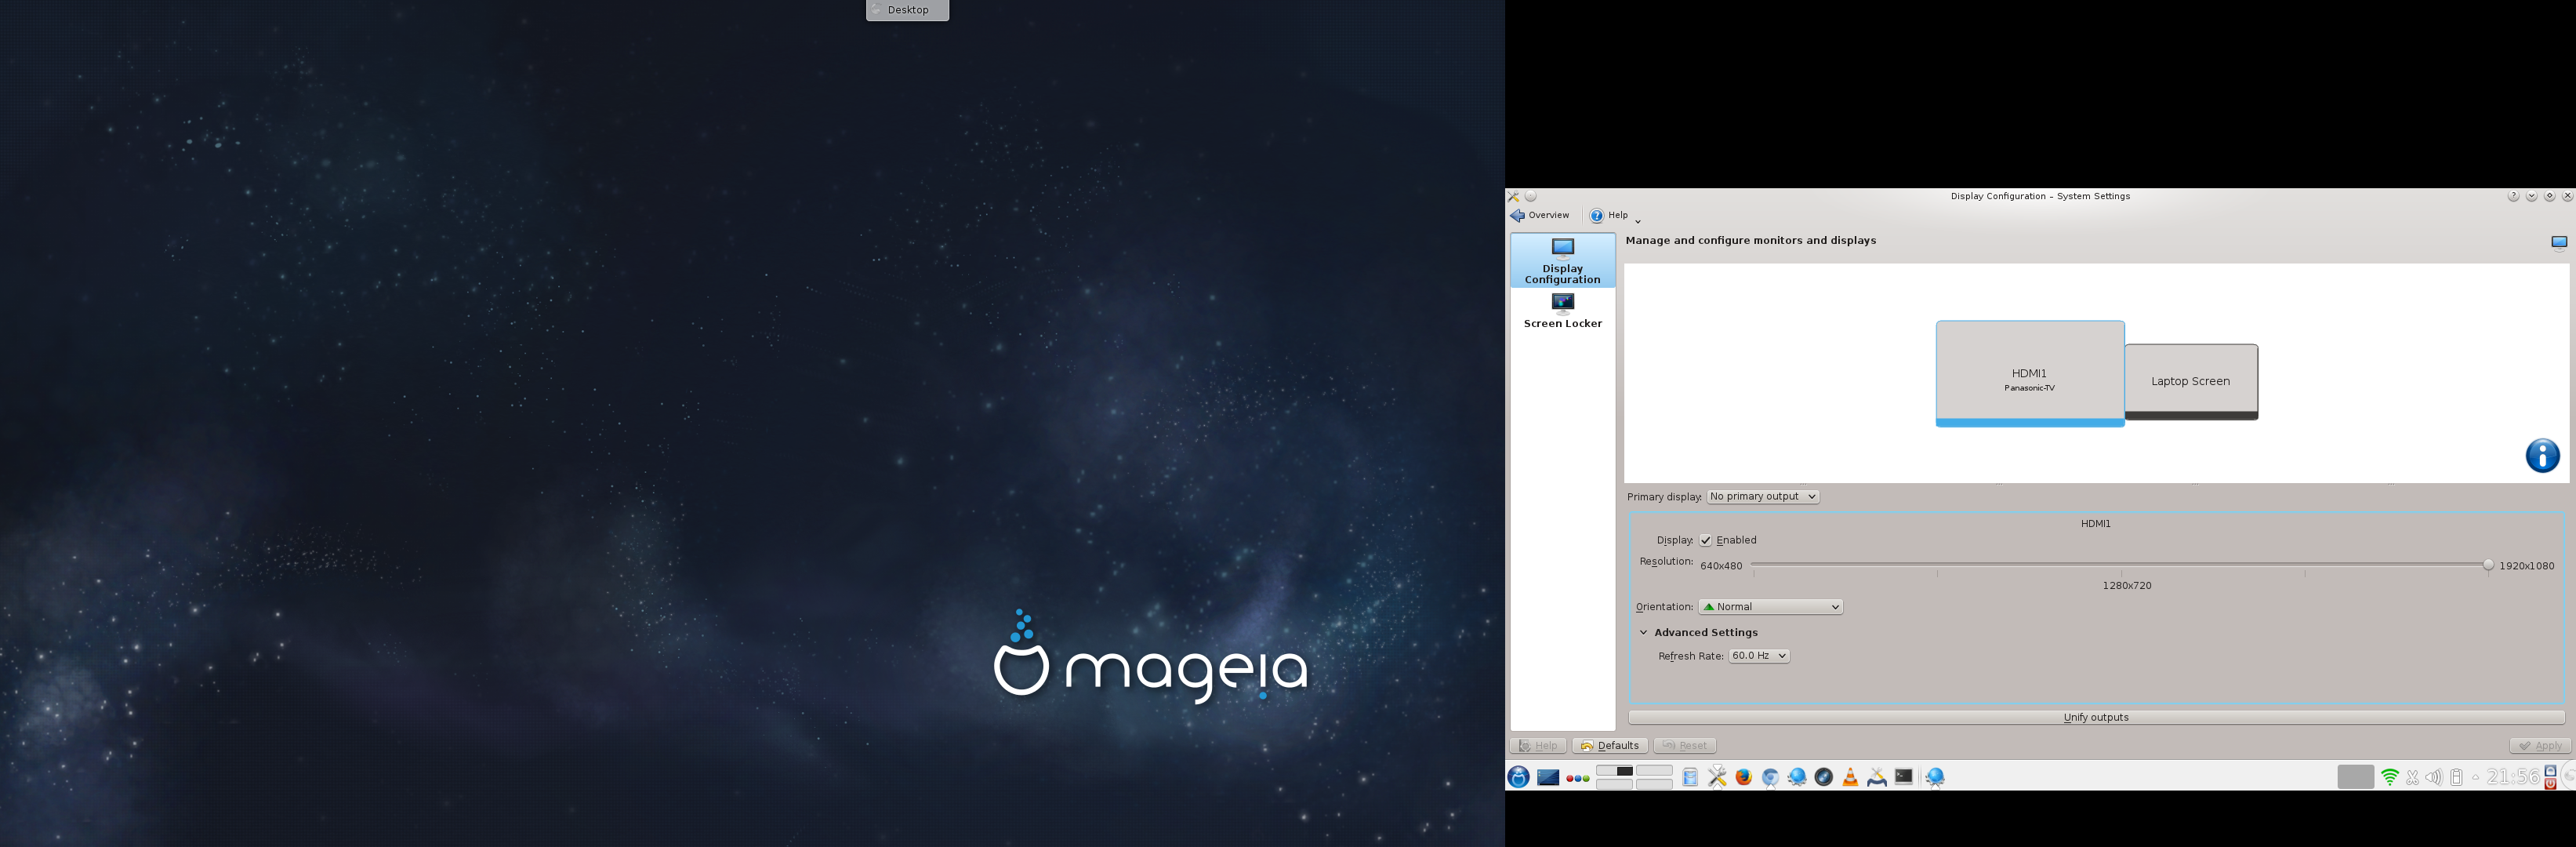This screenshot has height=847, width=2576.
Task: Click the Unify outputs button
Action: [x=2096, y=718]
